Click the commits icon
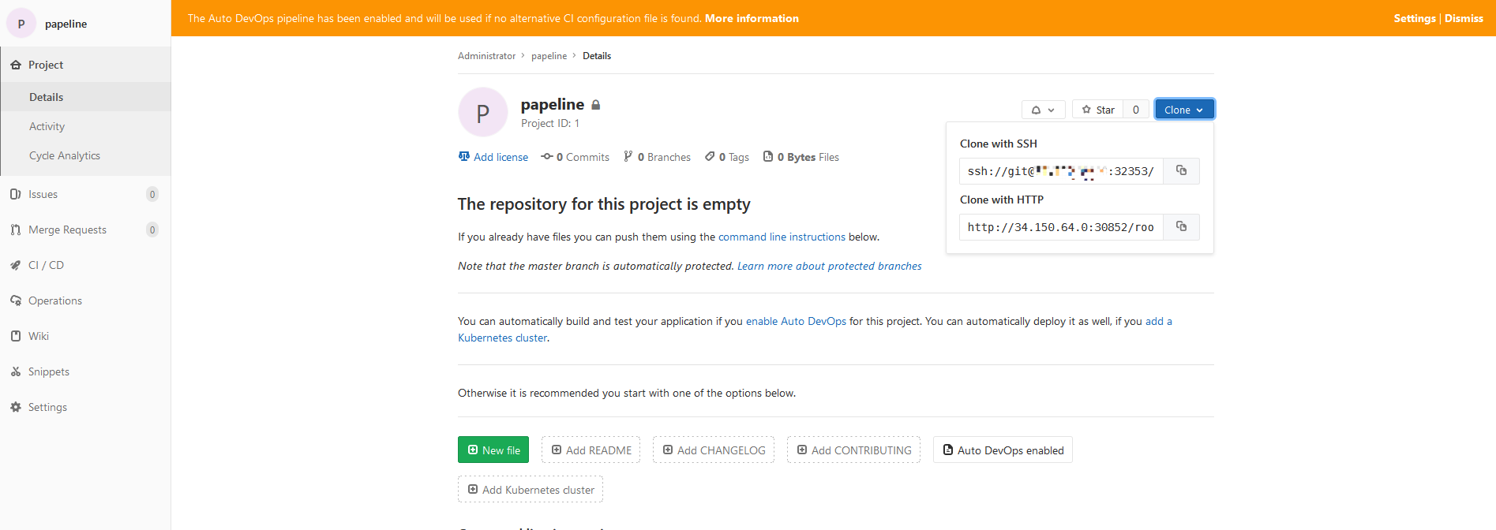 pyautogui.click(x=547, y=156)
